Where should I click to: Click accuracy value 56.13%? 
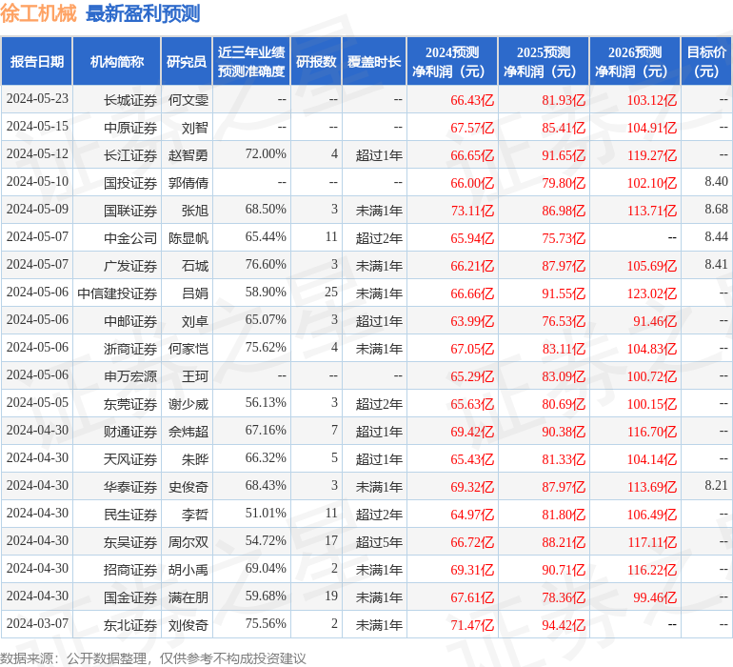[266, 402]
